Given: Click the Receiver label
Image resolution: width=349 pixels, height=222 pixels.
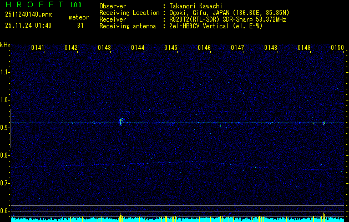Looking at the screenshot, I should pos(113,19).
